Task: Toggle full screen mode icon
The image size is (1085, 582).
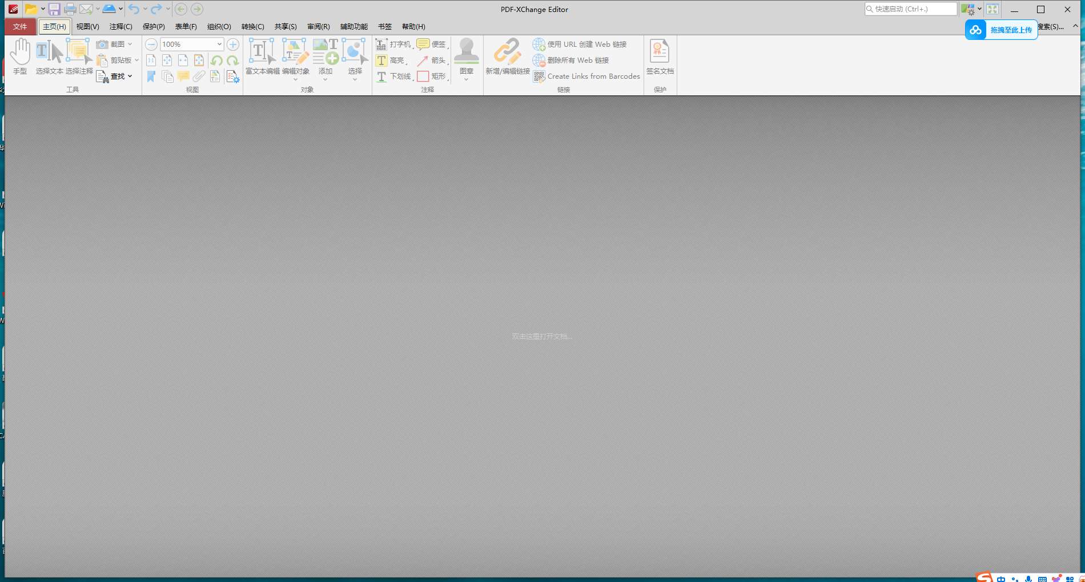Action: tap(992, 9)
